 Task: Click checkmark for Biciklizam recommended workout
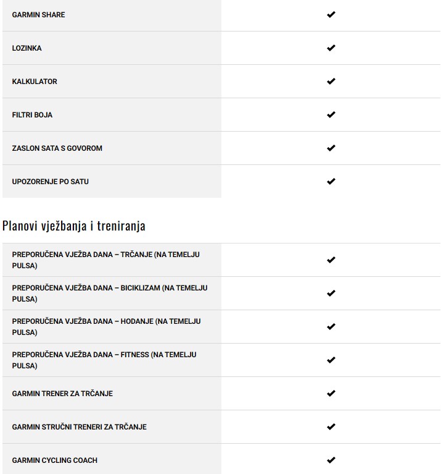click(331, 294)
